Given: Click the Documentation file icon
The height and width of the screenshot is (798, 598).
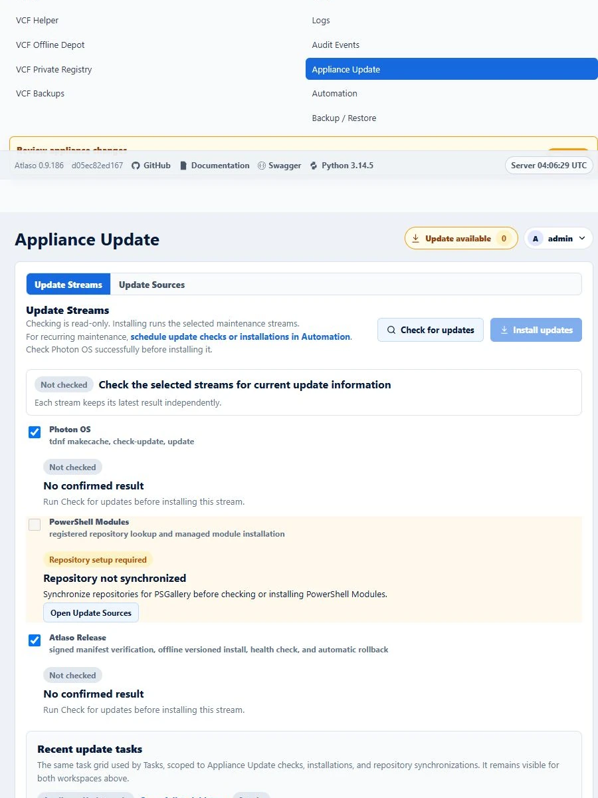Looking at the screenshot, I should [184, 166].
